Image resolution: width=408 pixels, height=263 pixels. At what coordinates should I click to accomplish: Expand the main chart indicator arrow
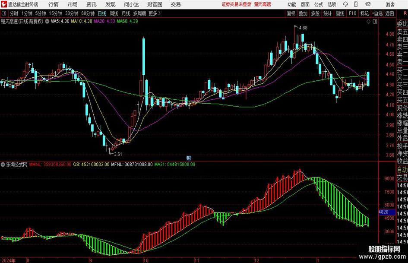point(47,21)
